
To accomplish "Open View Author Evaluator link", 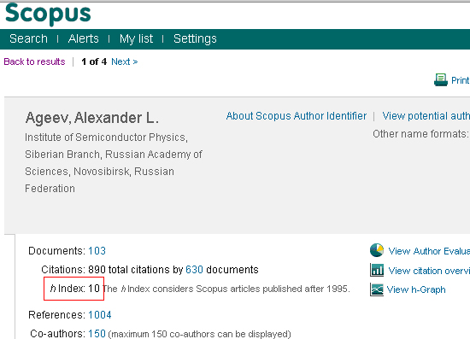I will (429, 251).
